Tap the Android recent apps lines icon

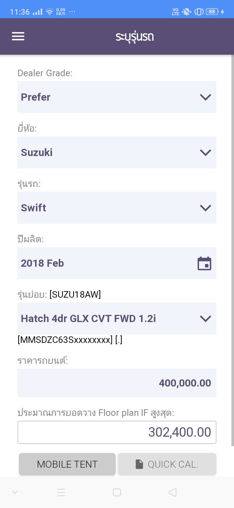[x=61, y=492]
